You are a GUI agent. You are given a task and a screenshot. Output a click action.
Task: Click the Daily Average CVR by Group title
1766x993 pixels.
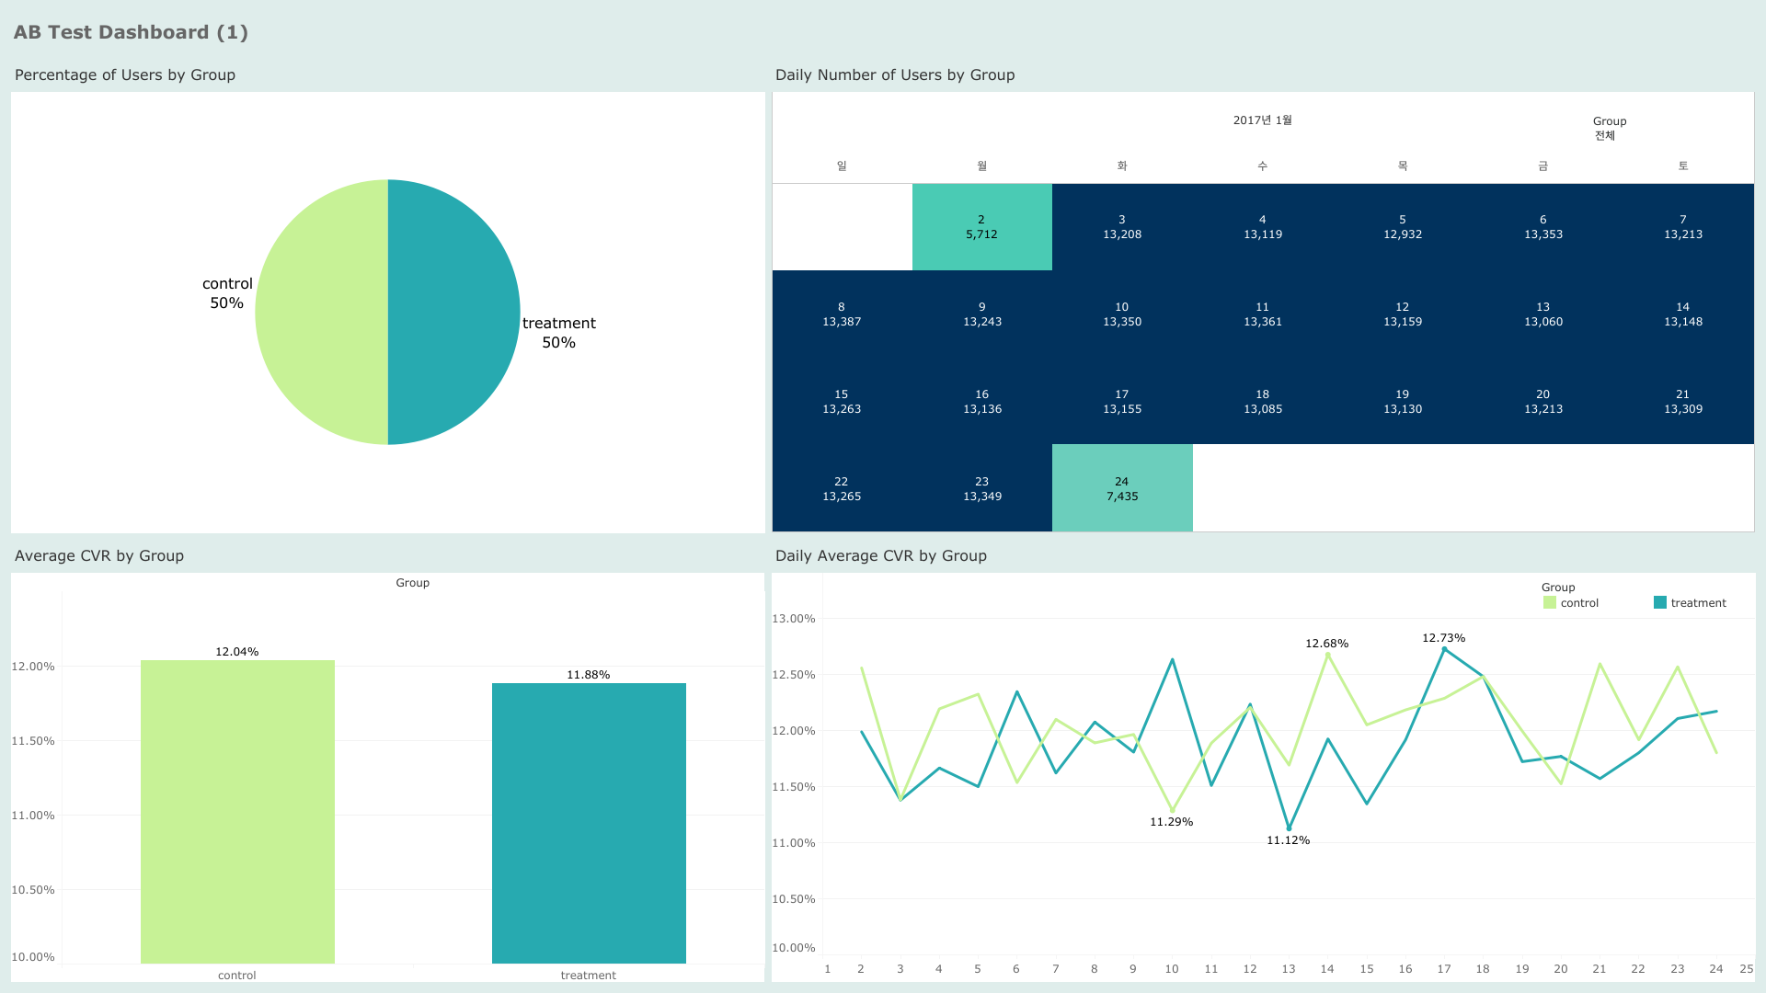(880, 555)
